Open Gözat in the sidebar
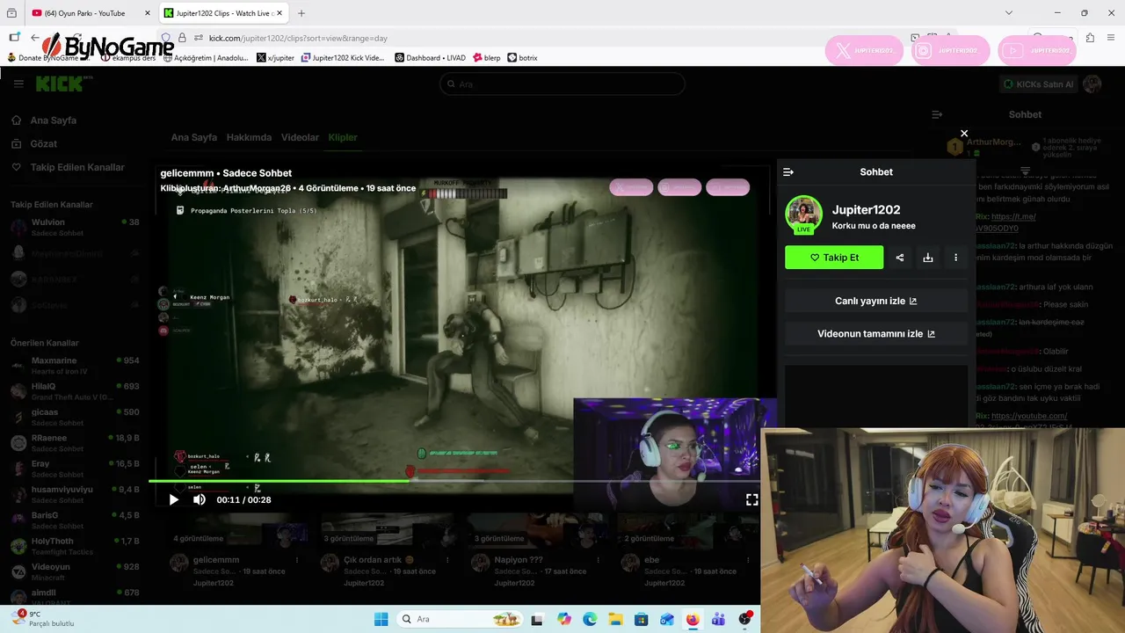 (44, 143)
